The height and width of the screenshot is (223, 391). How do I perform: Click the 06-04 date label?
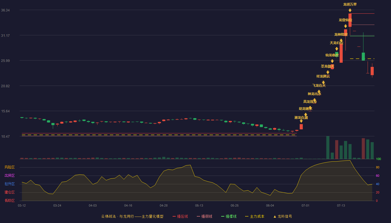click(x=270, y=205)
